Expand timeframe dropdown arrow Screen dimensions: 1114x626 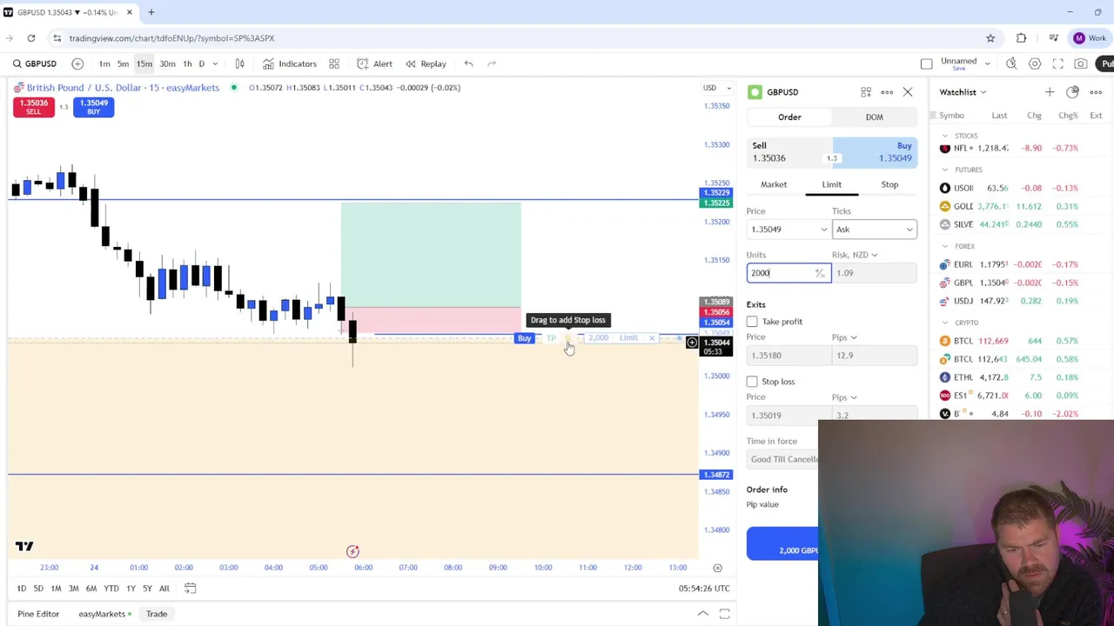tap(215, 63)
